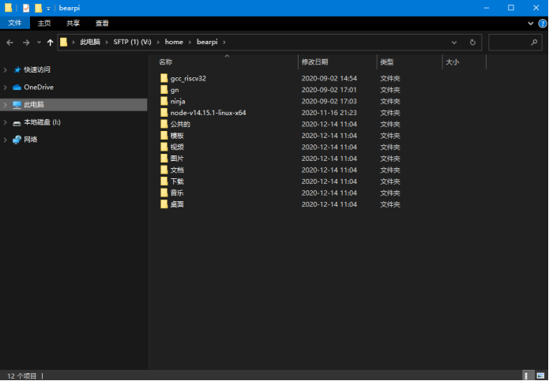This screenshot has height=381, width=549.
Task: Navigate to 此电脑 in the address bar
Action: 90,42
